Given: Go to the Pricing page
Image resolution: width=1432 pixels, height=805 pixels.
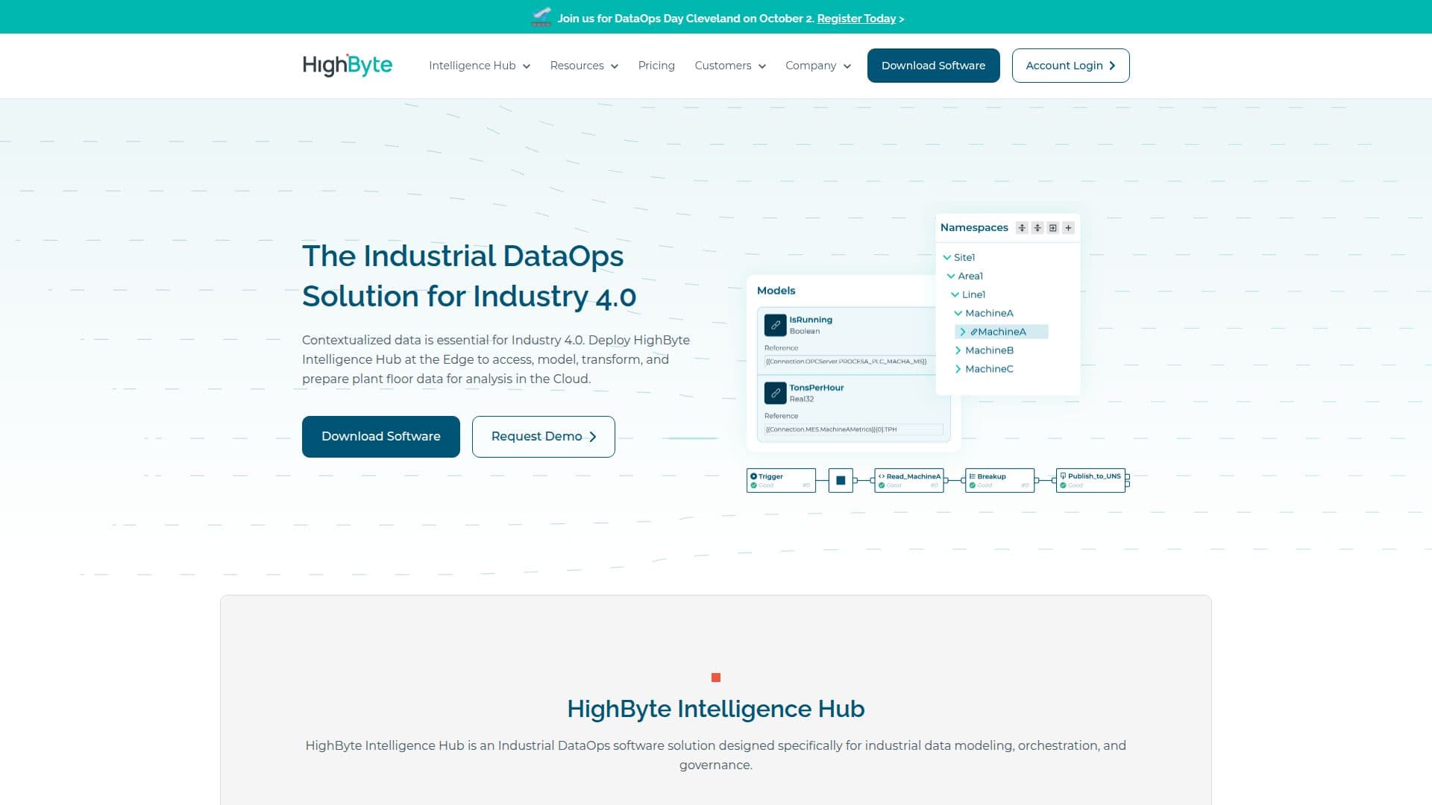Looking at the screenshot, I should click(x=656, y=66).
